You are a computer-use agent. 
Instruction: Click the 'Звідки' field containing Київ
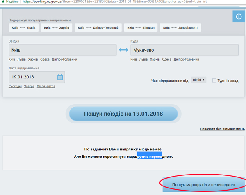tap(62, 50)
